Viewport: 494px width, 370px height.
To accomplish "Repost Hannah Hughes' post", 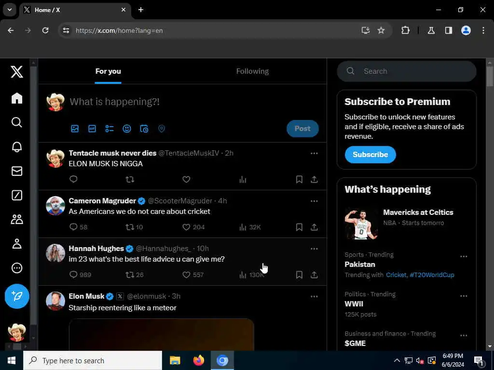I will pos(135,275).
